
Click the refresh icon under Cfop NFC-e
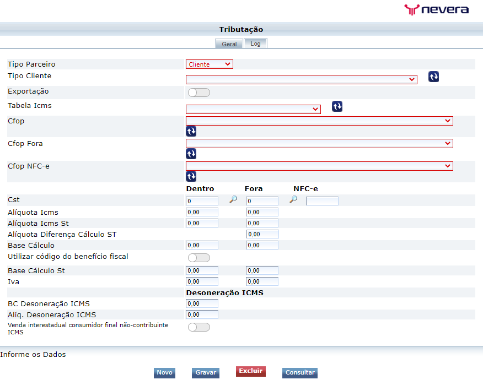pyautogui.click(x=191, y=176)
